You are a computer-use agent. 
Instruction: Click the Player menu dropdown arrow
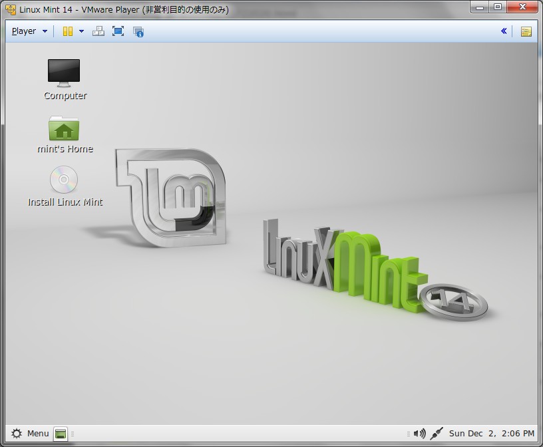(x=45, y=31)
